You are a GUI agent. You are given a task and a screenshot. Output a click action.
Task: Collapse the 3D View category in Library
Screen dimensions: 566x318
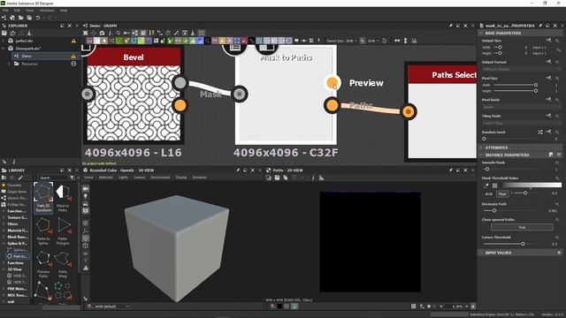click(4, 269)
